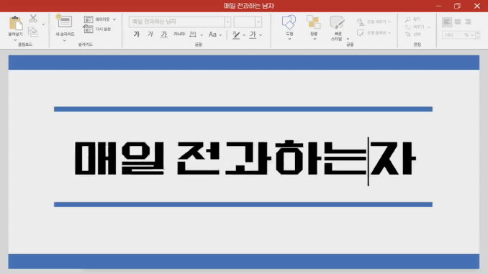
Task: Click the Aa change case icon
Action: (x=212, y=35)
